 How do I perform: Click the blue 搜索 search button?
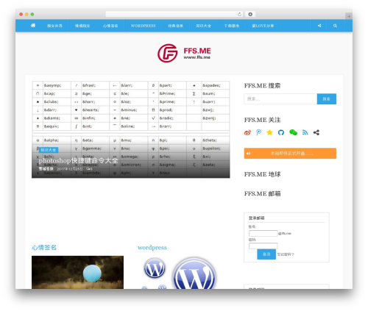click(x=327, y=99)
